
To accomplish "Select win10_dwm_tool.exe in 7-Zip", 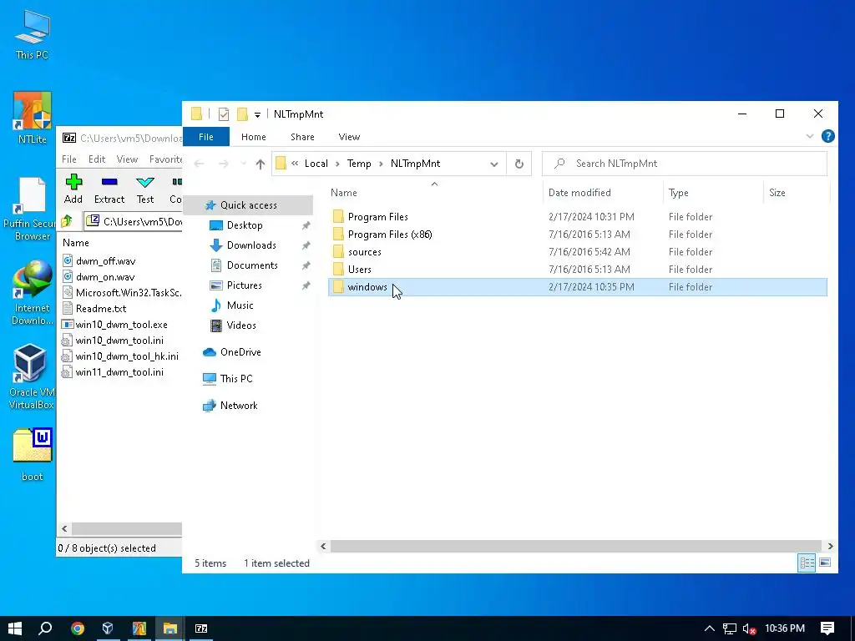I will click(x=121, y=325).
